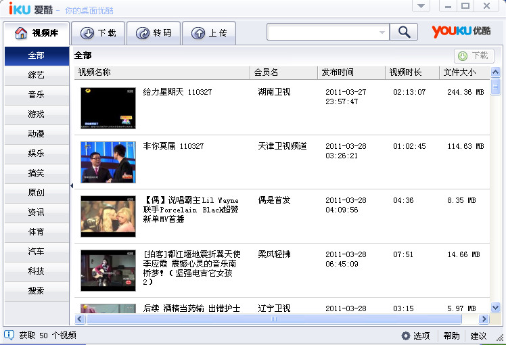Expand the search box dropdown arrow
This screenshot has height=345, width=506.
[x=382, y=32]
